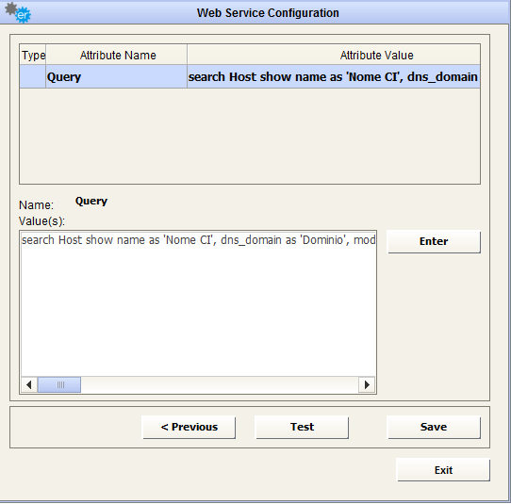Viewport: 511px width, 504px height.
Task: Select the Query attribute name cell
Action: pyautogui.click(x=117, y=76)
